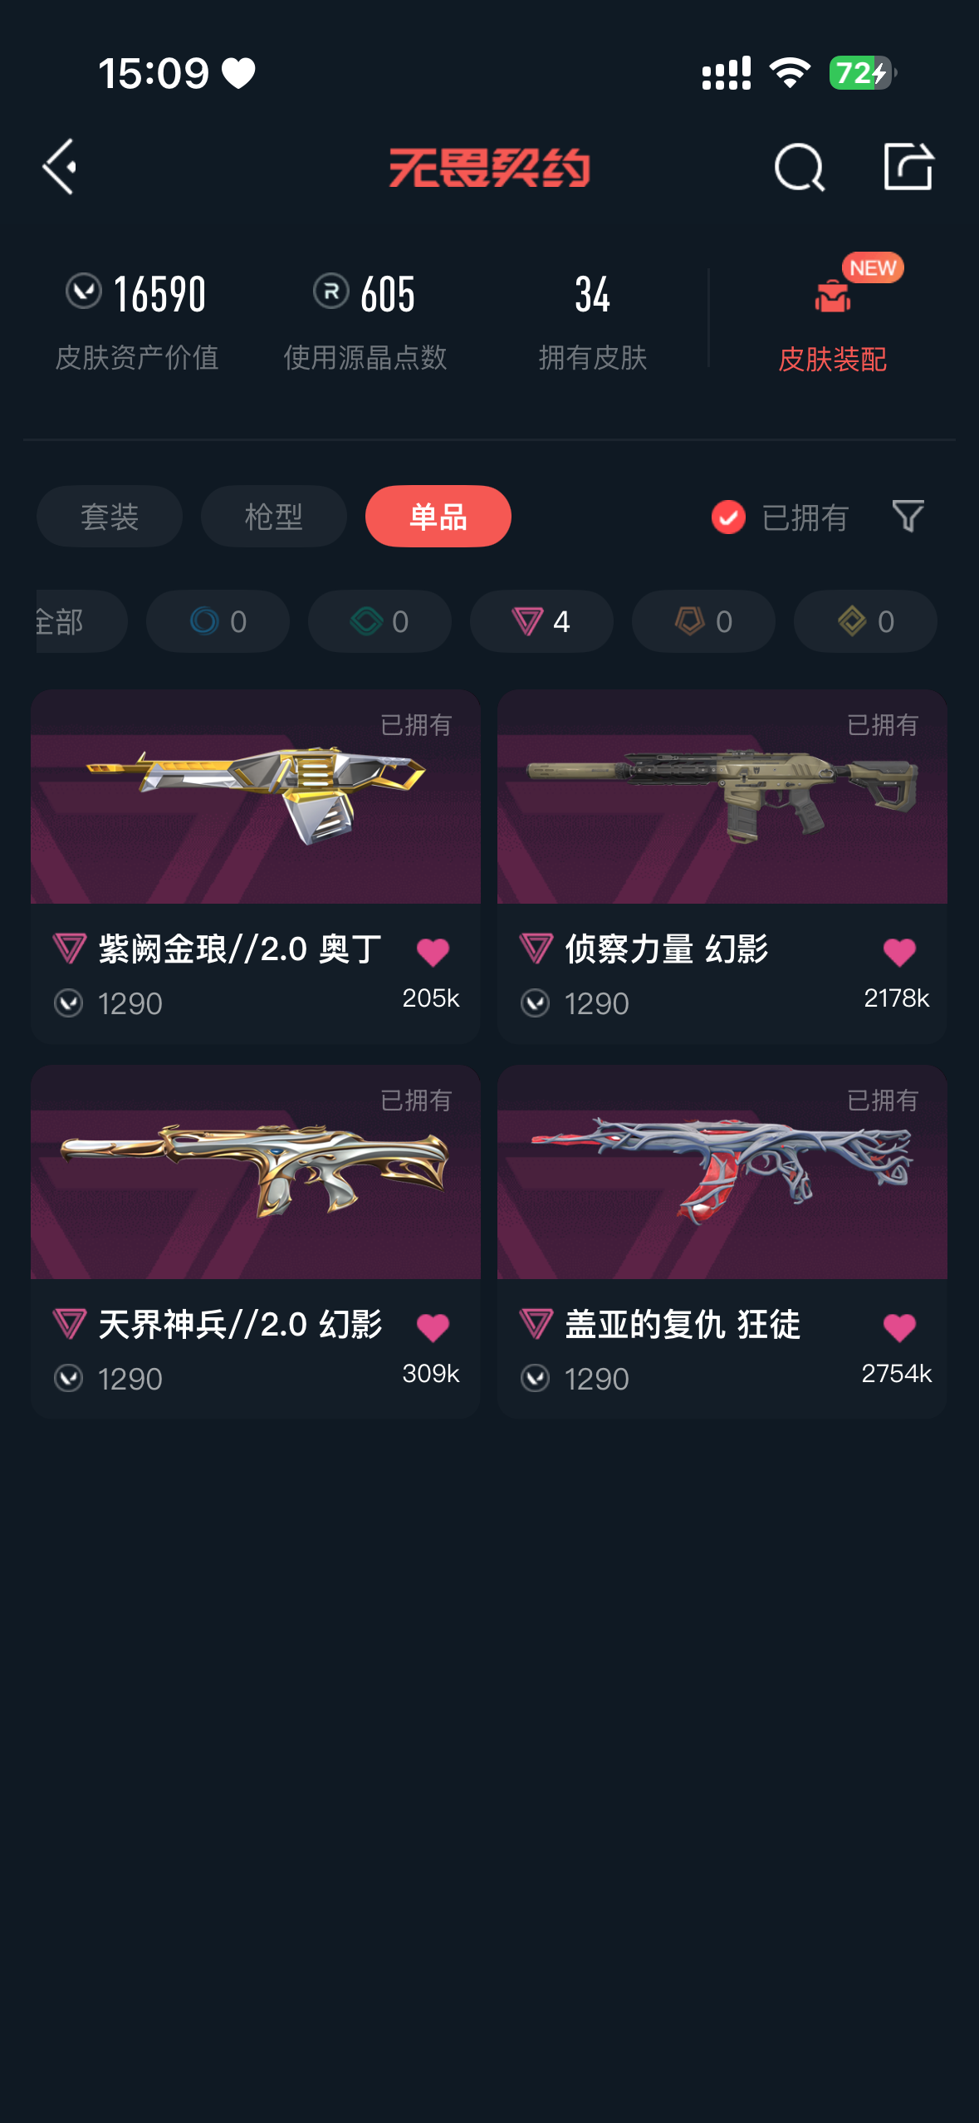Open the 天界神兵//2.0 幻影 skin image
The width and height of the screenshot is (979, 2123).
256,1172
